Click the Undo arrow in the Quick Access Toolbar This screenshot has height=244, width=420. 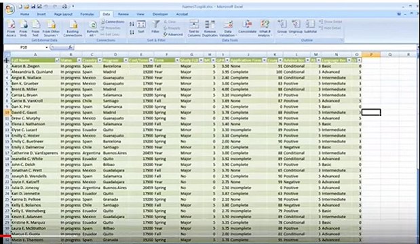(x=46, y=6)
